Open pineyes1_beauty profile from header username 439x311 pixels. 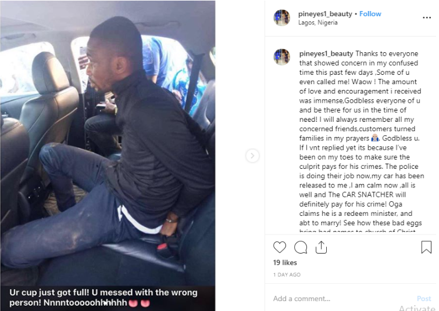click(x=325, y=14)
